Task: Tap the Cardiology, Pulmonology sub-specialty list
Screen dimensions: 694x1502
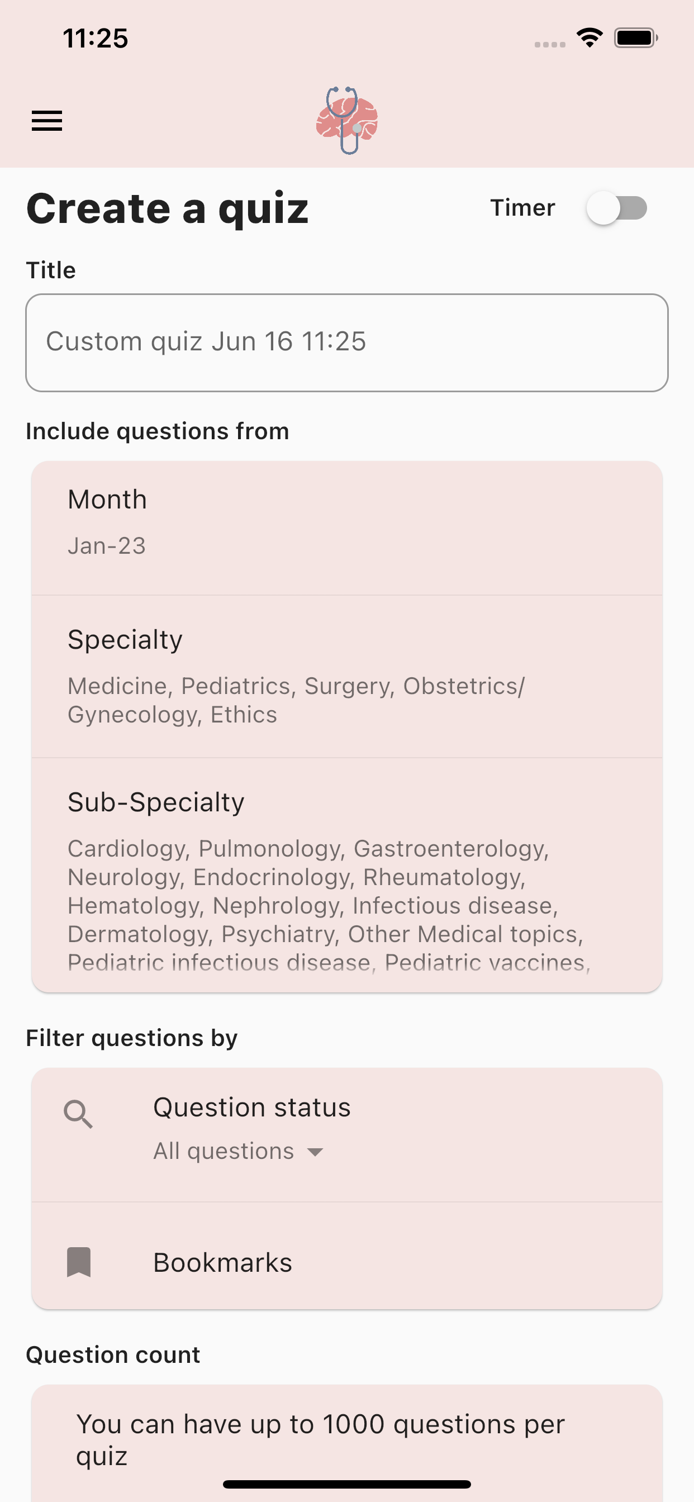Action: (330, 905)
